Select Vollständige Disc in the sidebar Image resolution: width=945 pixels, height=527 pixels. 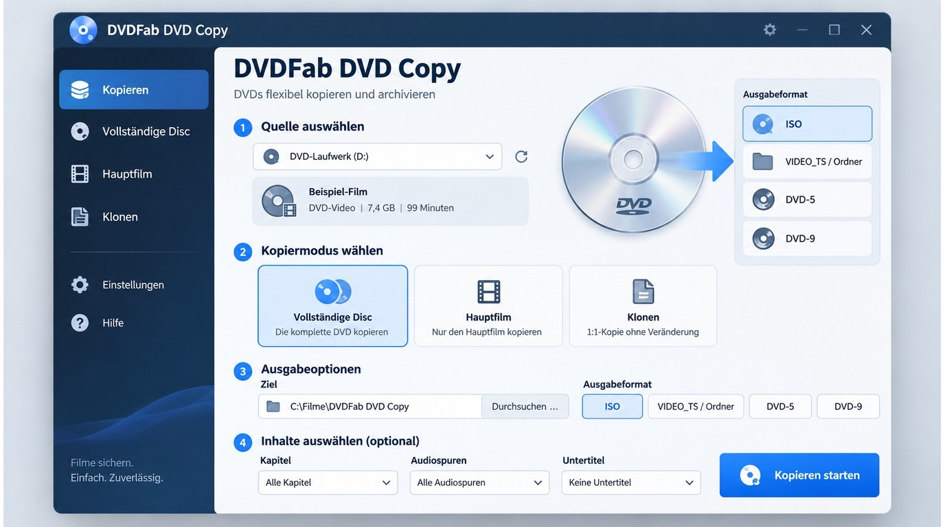pos(134,131)
